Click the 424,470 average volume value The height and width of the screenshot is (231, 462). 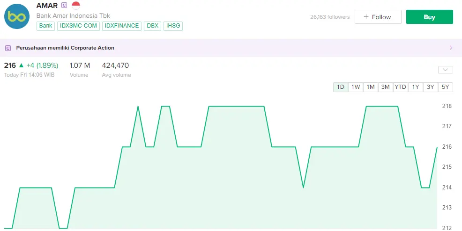click(115, 65)
